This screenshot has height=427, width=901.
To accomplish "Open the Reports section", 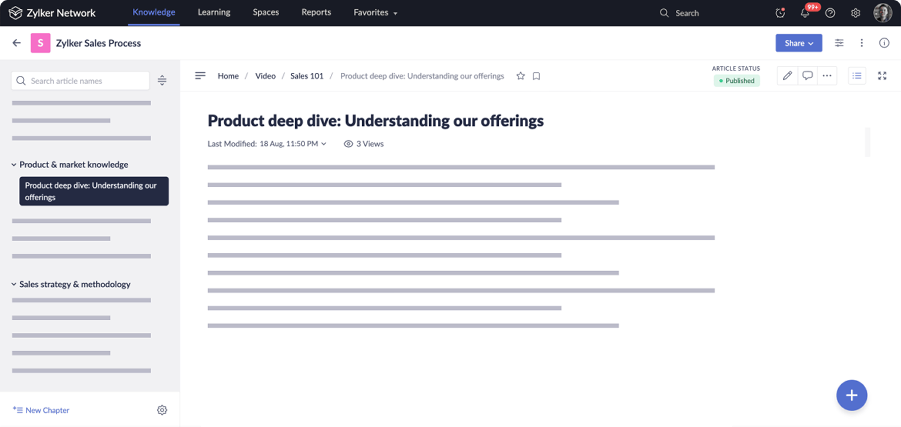I will (x=316, y=12).
